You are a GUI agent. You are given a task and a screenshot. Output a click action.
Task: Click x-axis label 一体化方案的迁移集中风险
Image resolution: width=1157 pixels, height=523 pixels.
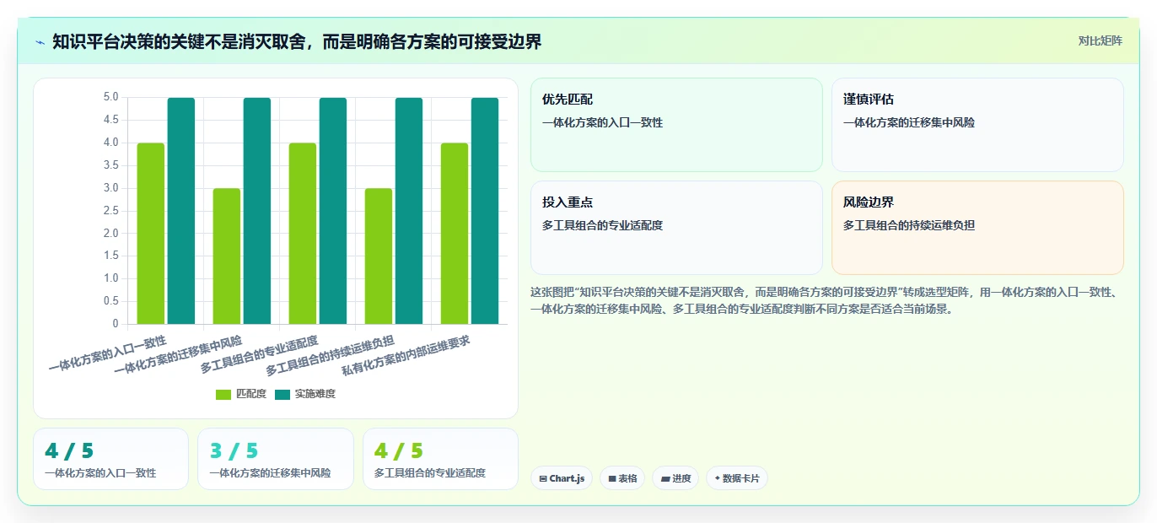coord(178,355)
